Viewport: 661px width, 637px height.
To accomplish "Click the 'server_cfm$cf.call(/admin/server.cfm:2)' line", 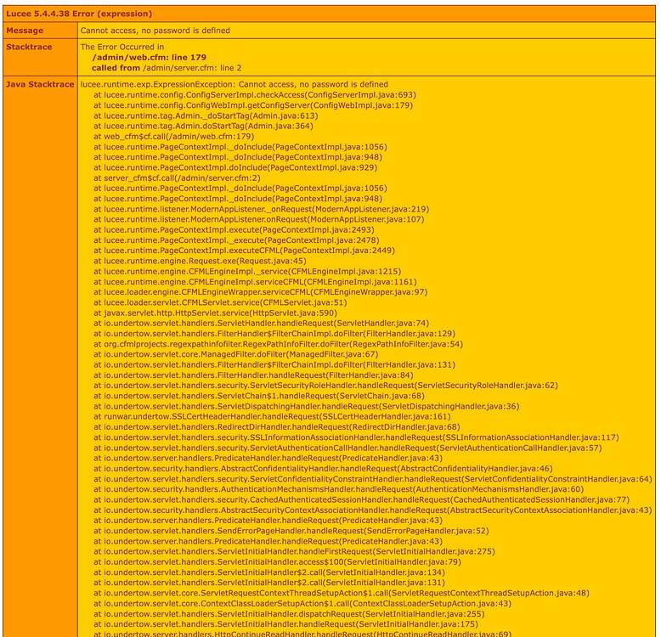I will pyautogui.click(x=177, y=178).
